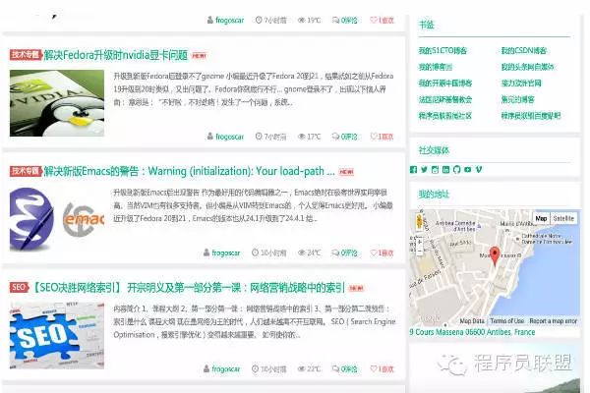
Task: Click Report a map error link
Action: click(x=553, y=321)
